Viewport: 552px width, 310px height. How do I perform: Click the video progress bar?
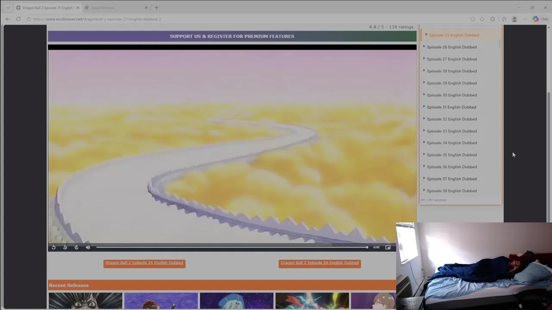232,247
